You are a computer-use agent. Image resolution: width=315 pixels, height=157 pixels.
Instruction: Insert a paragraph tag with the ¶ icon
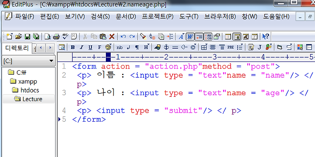pyautogui.click(x=137, y=47)
